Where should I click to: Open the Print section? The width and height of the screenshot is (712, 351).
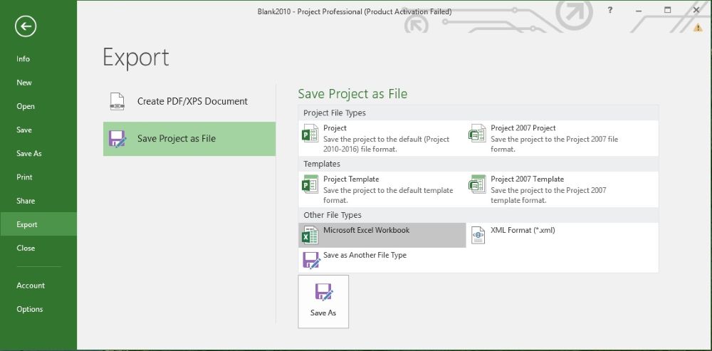click(x=25, y=177)
